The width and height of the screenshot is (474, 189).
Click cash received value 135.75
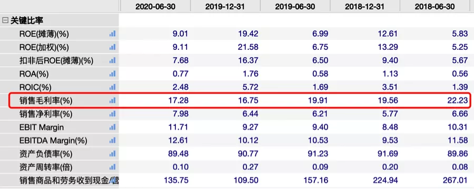pos(176,180)
